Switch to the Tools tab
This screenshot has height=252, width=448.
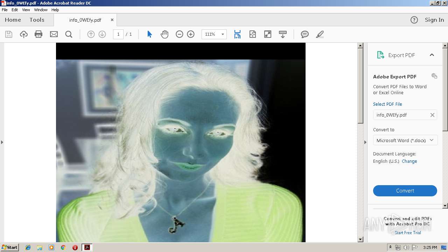37,20
